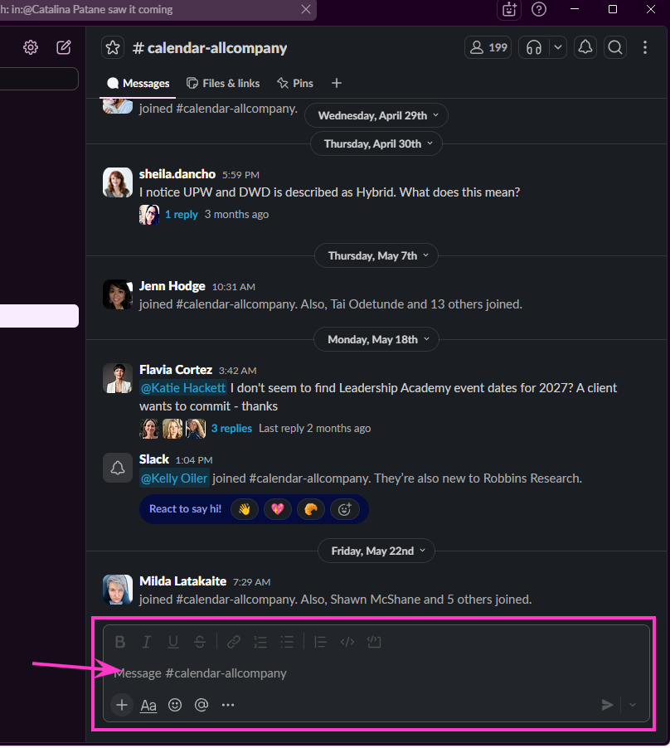Open the help question mark icon
This screenshot has width=670, height=748.
click(539, 10)
